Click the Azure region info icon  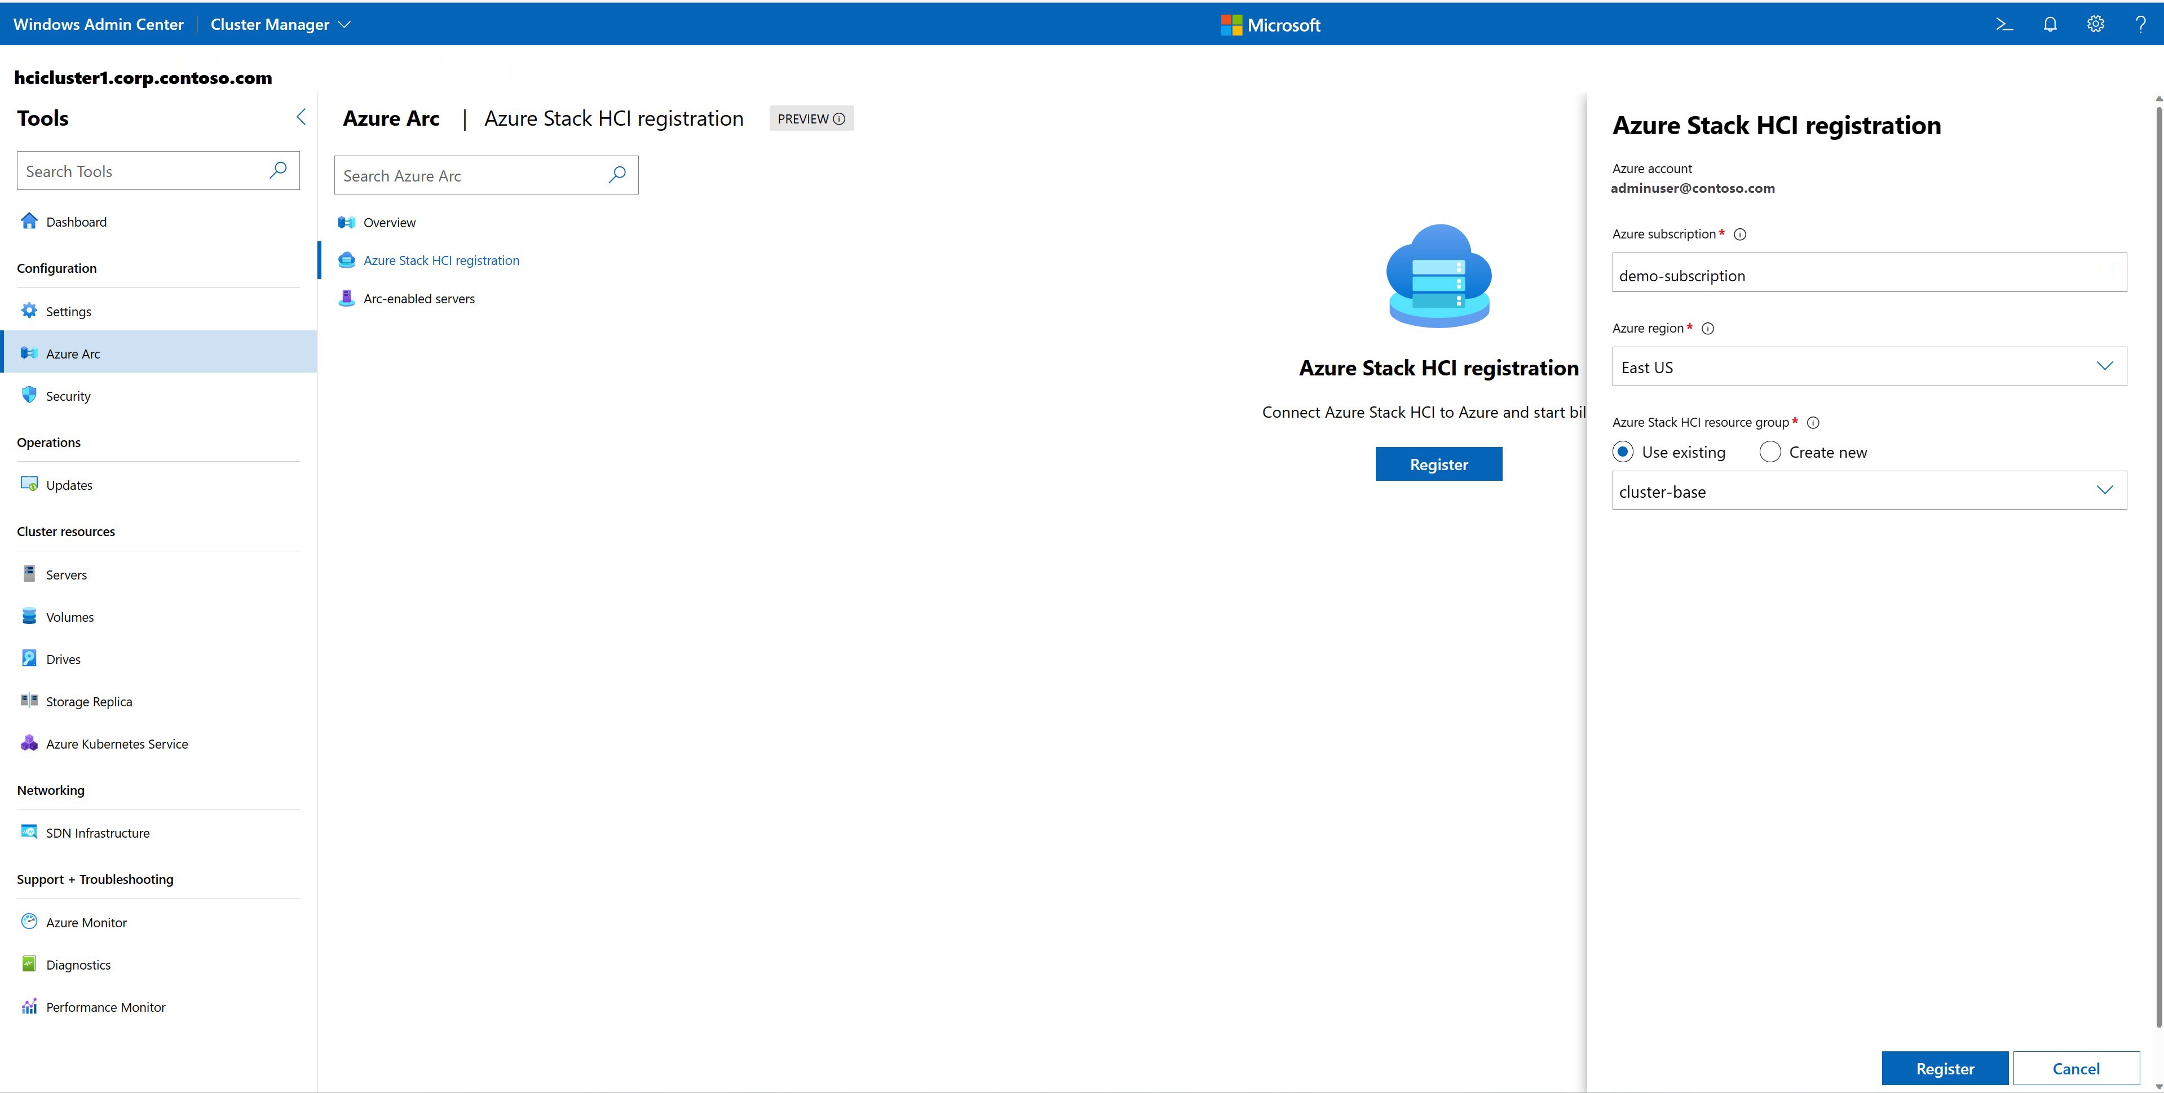coord(1707,329)
